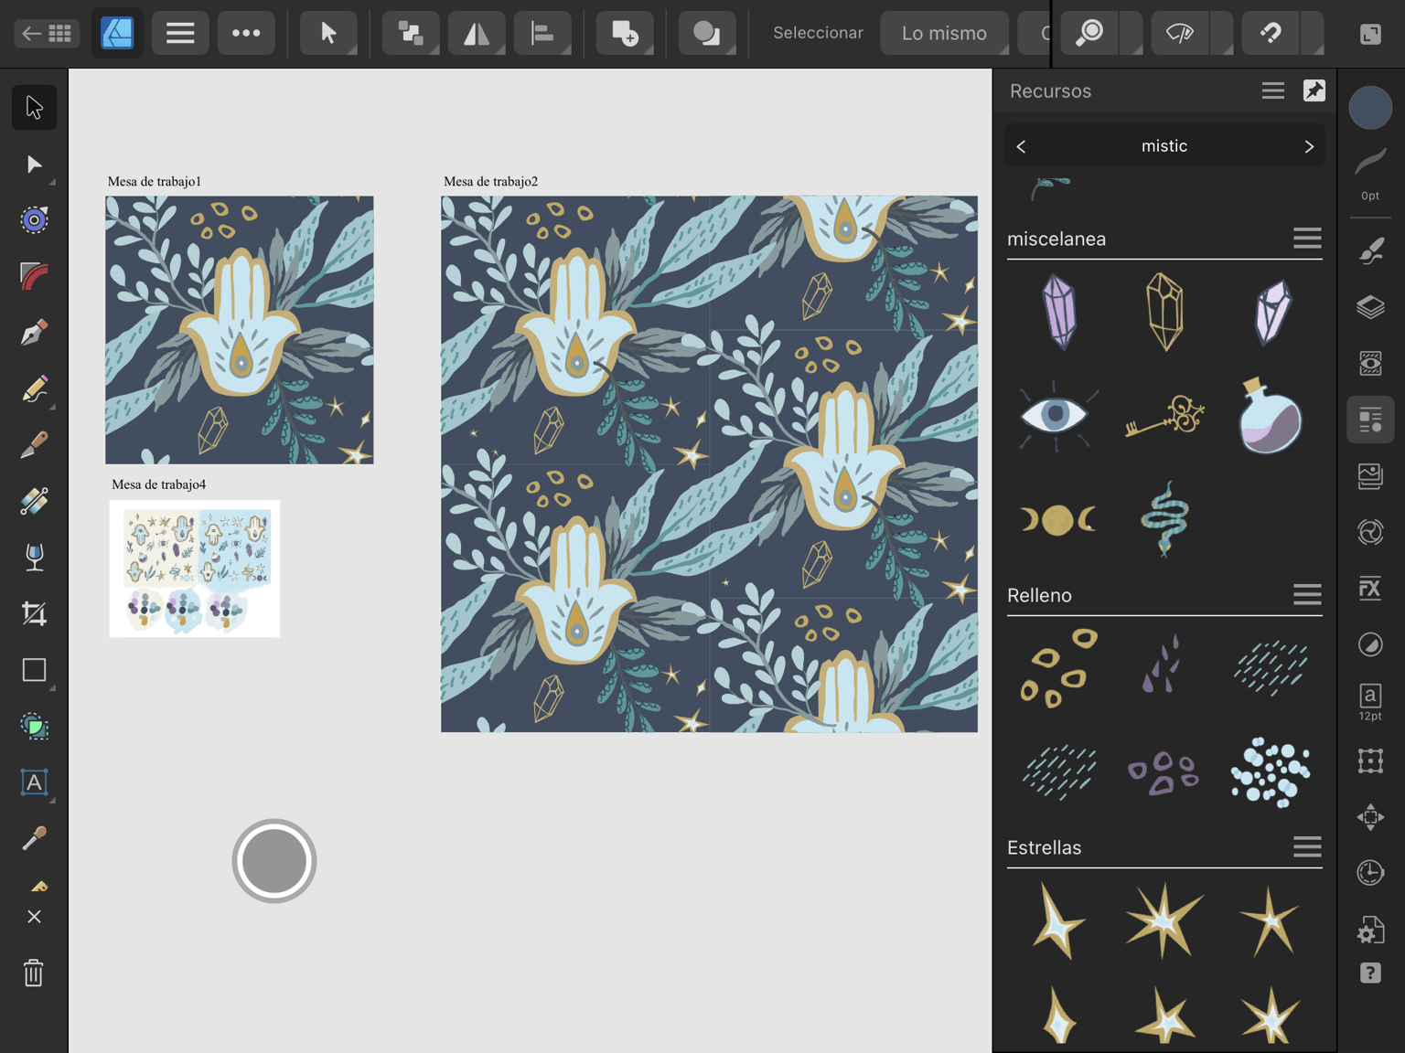Select the gold outline crystal asset

(x=1164, y=312)
